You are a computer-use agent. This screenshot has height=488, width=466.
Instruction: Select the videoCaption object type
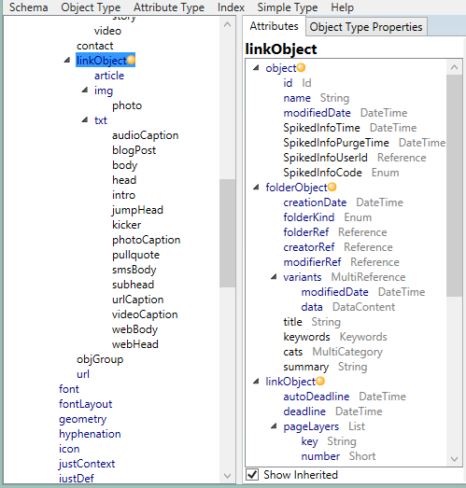(x=145, y=314)
